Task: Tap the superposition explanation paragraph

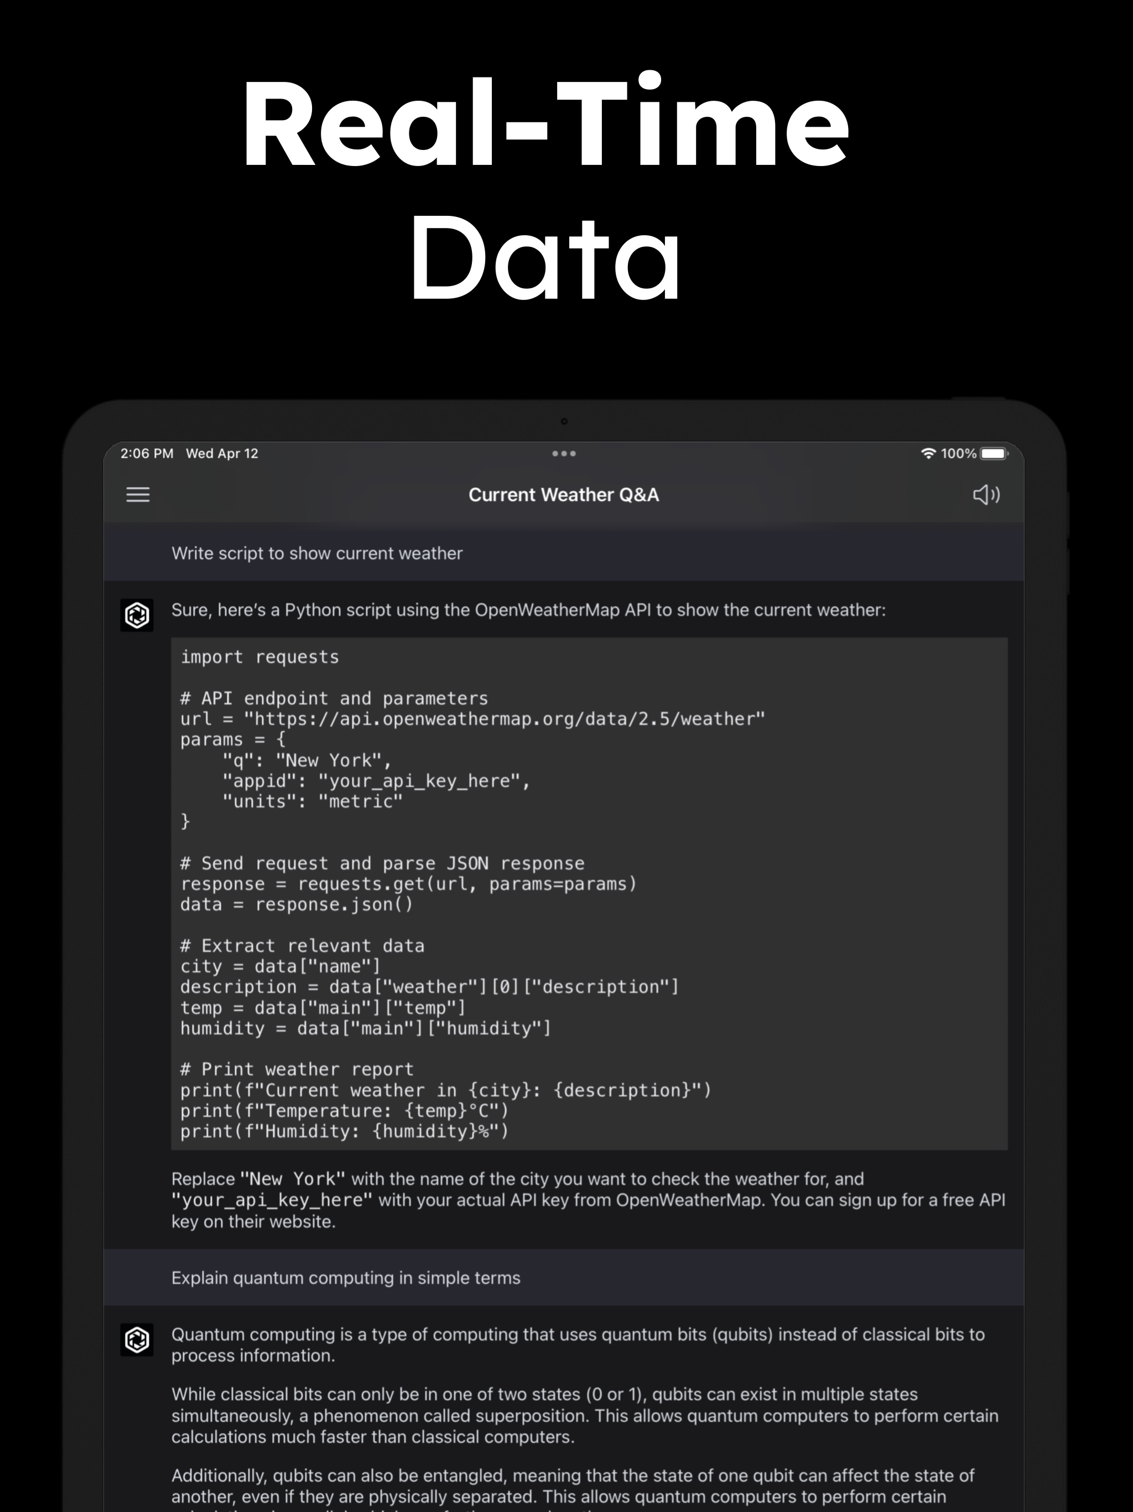Action: click(584, 1415)
